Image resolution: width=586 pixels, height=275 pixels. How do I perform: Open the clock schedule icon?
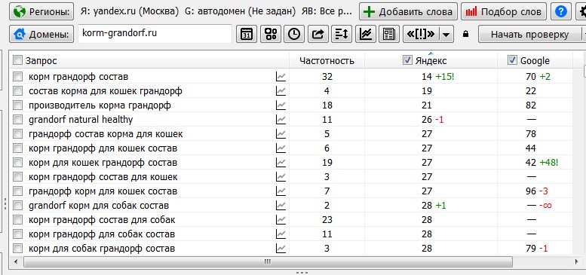(294, 35)
